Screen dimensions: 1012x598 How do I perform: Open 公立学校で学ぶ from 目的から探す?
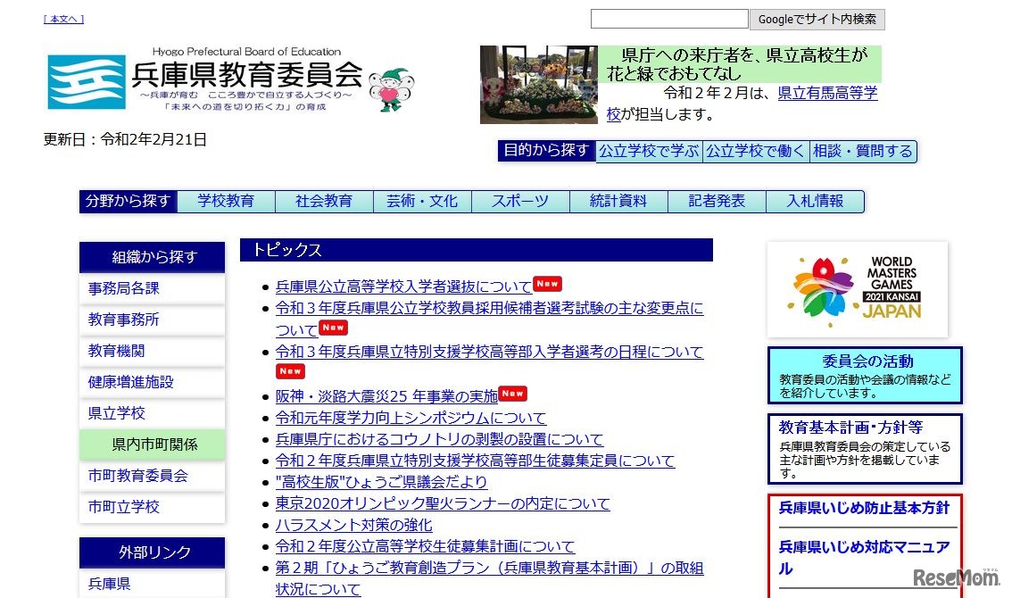coord(649,151)
